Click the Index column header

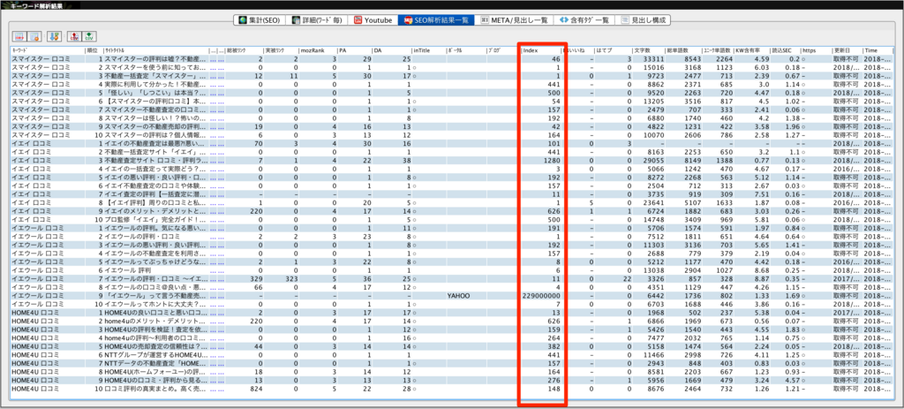click(541, 50)
